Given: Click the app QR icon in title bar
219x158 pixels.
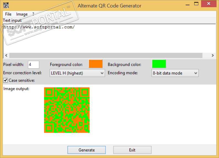Looking at the screenshot, I should [x=6, y=5].
